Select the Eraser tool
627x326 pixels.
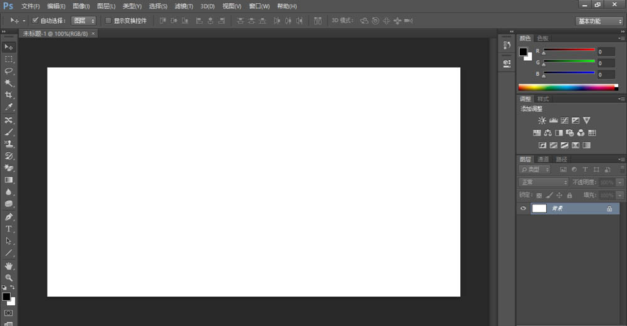(x=8, y=168)
